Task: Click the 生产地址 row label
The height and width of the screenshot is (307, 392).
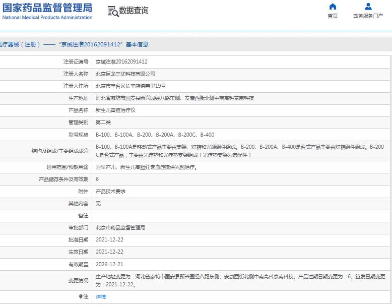Action: pyautogui.click(x=78, y=98)
